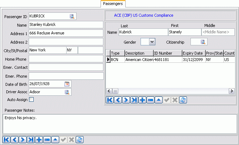Toggle the Auto Assign checkbox
Image resolution: width=239 pixels, height=145 pixels.
tap(31, 100)
